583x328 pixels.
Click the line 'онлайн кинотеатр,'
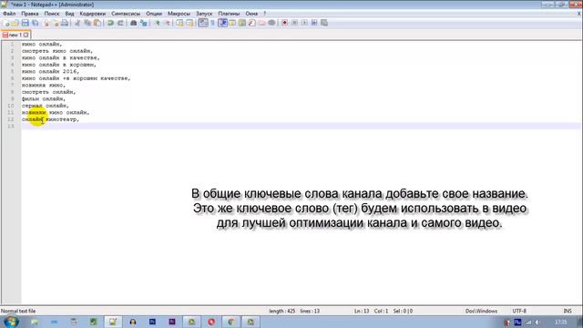click(x=50, y=119)
